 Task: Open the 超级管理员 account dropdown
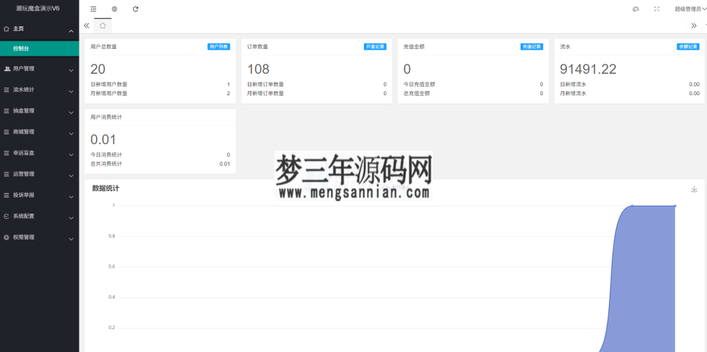[x=690, y=9]
